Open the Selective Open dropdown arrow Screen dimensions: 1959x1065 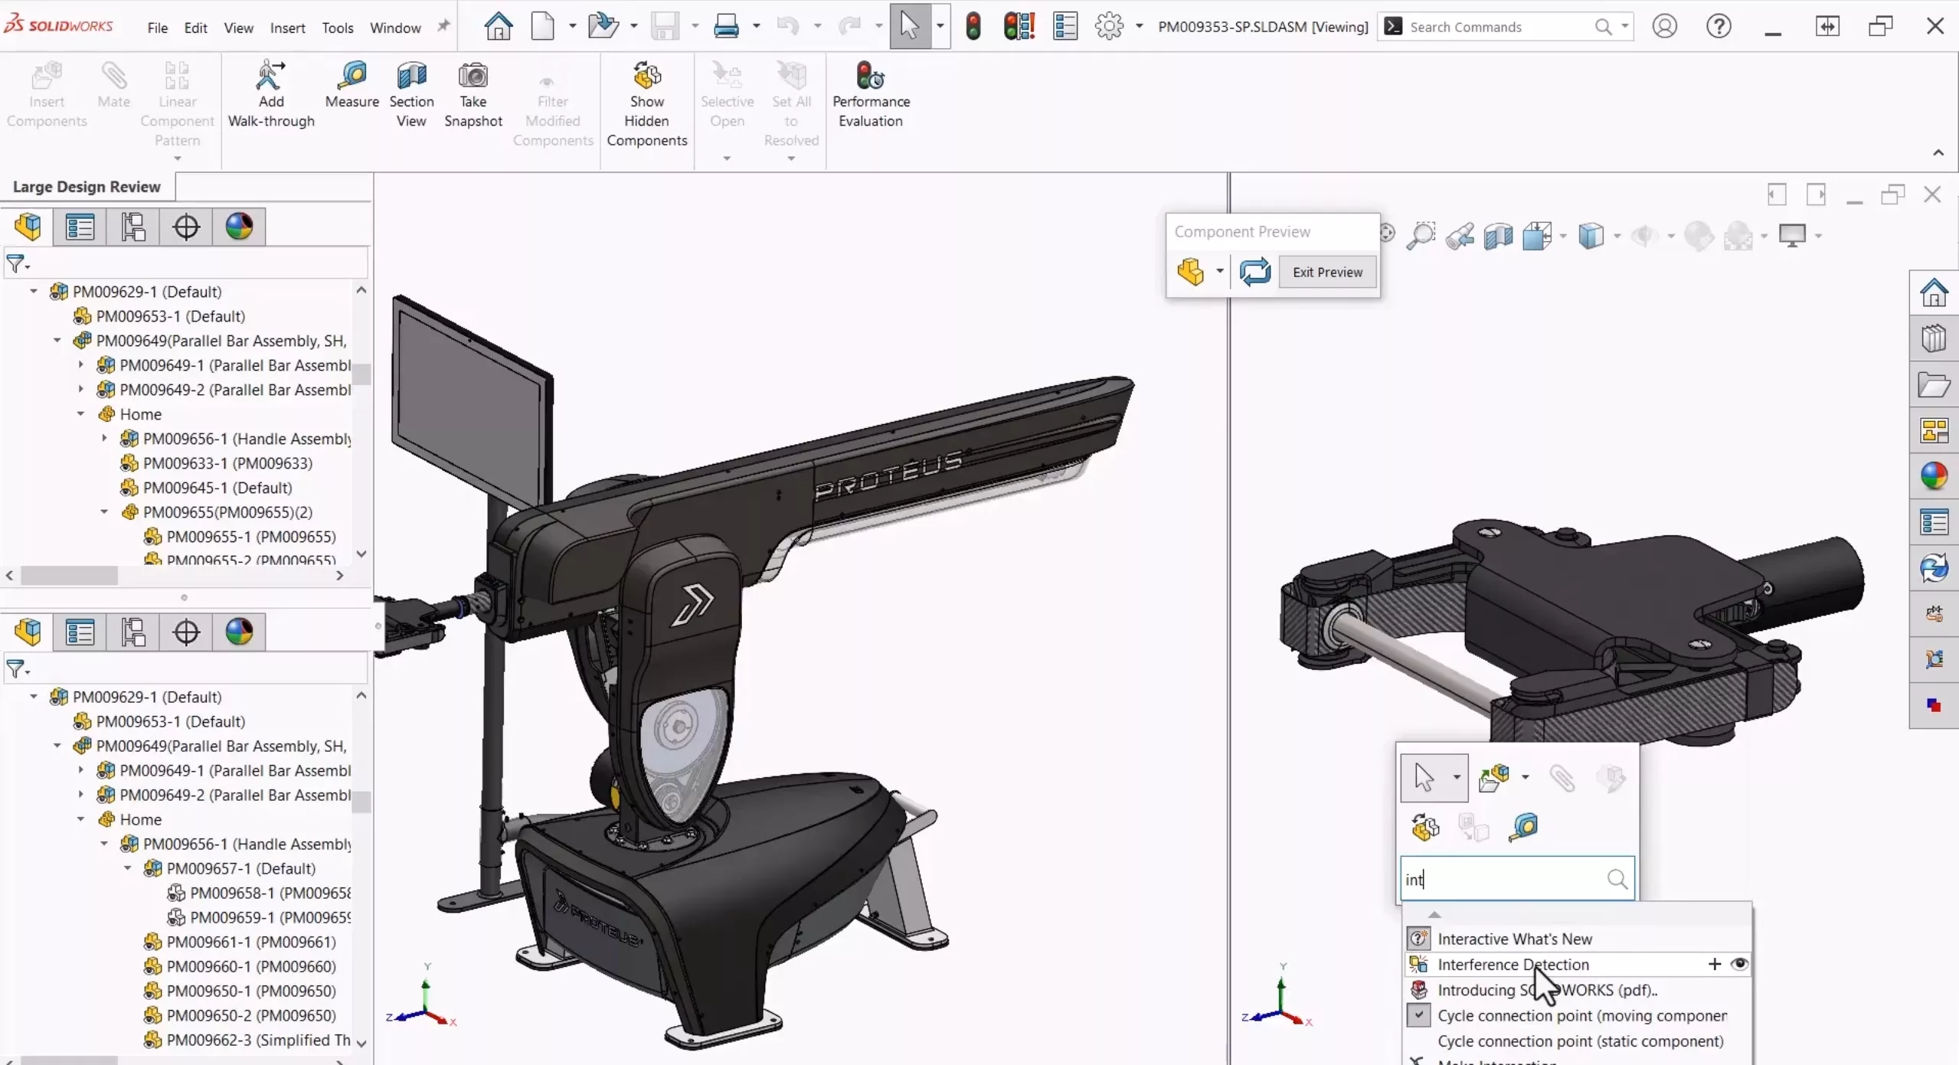tap(727, 158)
